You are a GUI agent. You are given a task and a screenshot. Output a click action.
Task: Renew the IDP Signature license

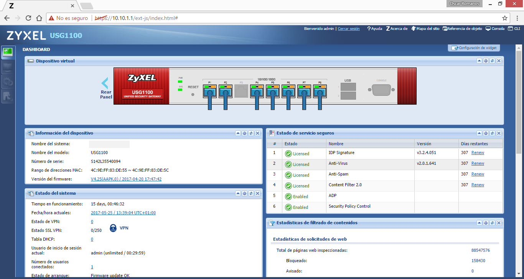pos(478,152)
